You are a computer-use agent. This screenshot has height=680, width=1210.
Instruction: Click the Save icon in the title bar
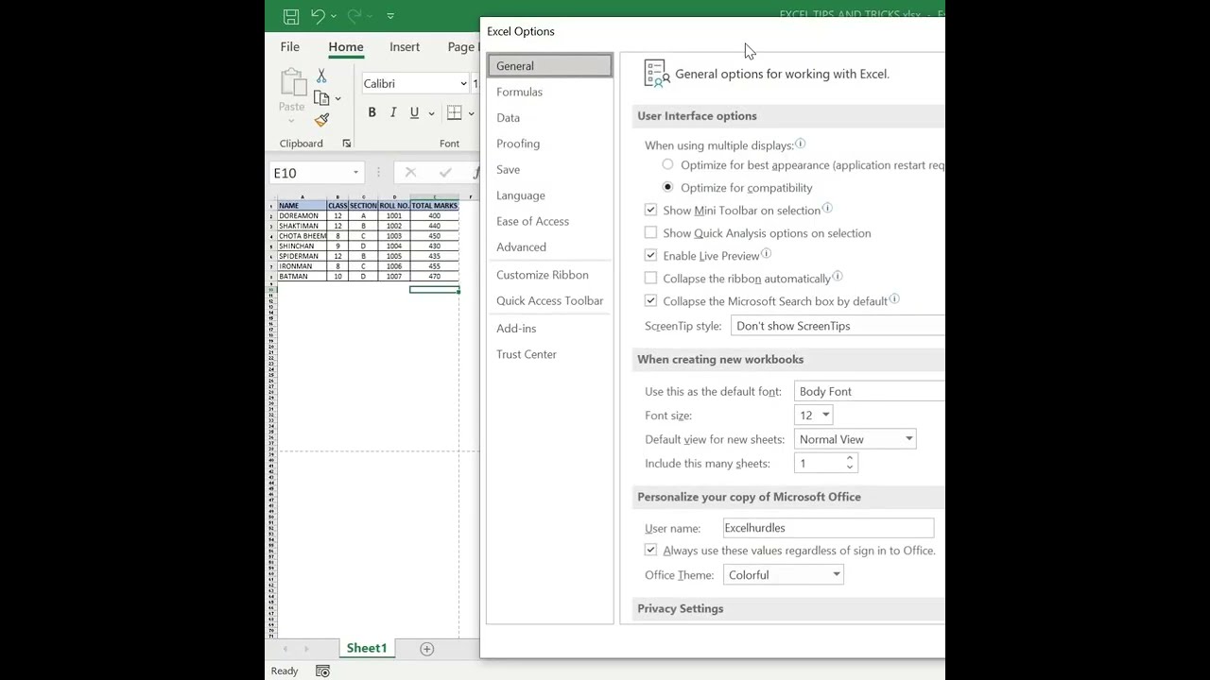(x=291, y=16)
